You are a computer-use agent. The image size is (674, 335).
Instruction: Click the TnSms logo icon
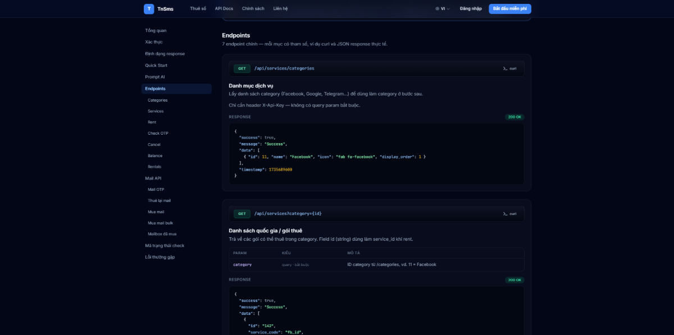pos(148,8)
